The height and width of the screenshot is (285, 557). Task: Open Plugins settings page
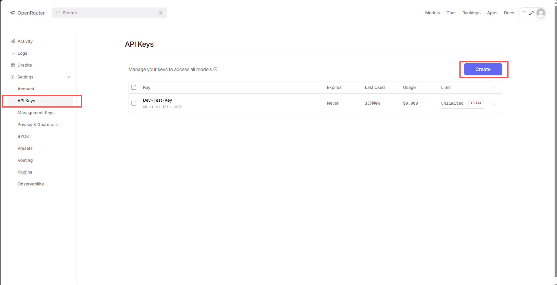(25, 172)
